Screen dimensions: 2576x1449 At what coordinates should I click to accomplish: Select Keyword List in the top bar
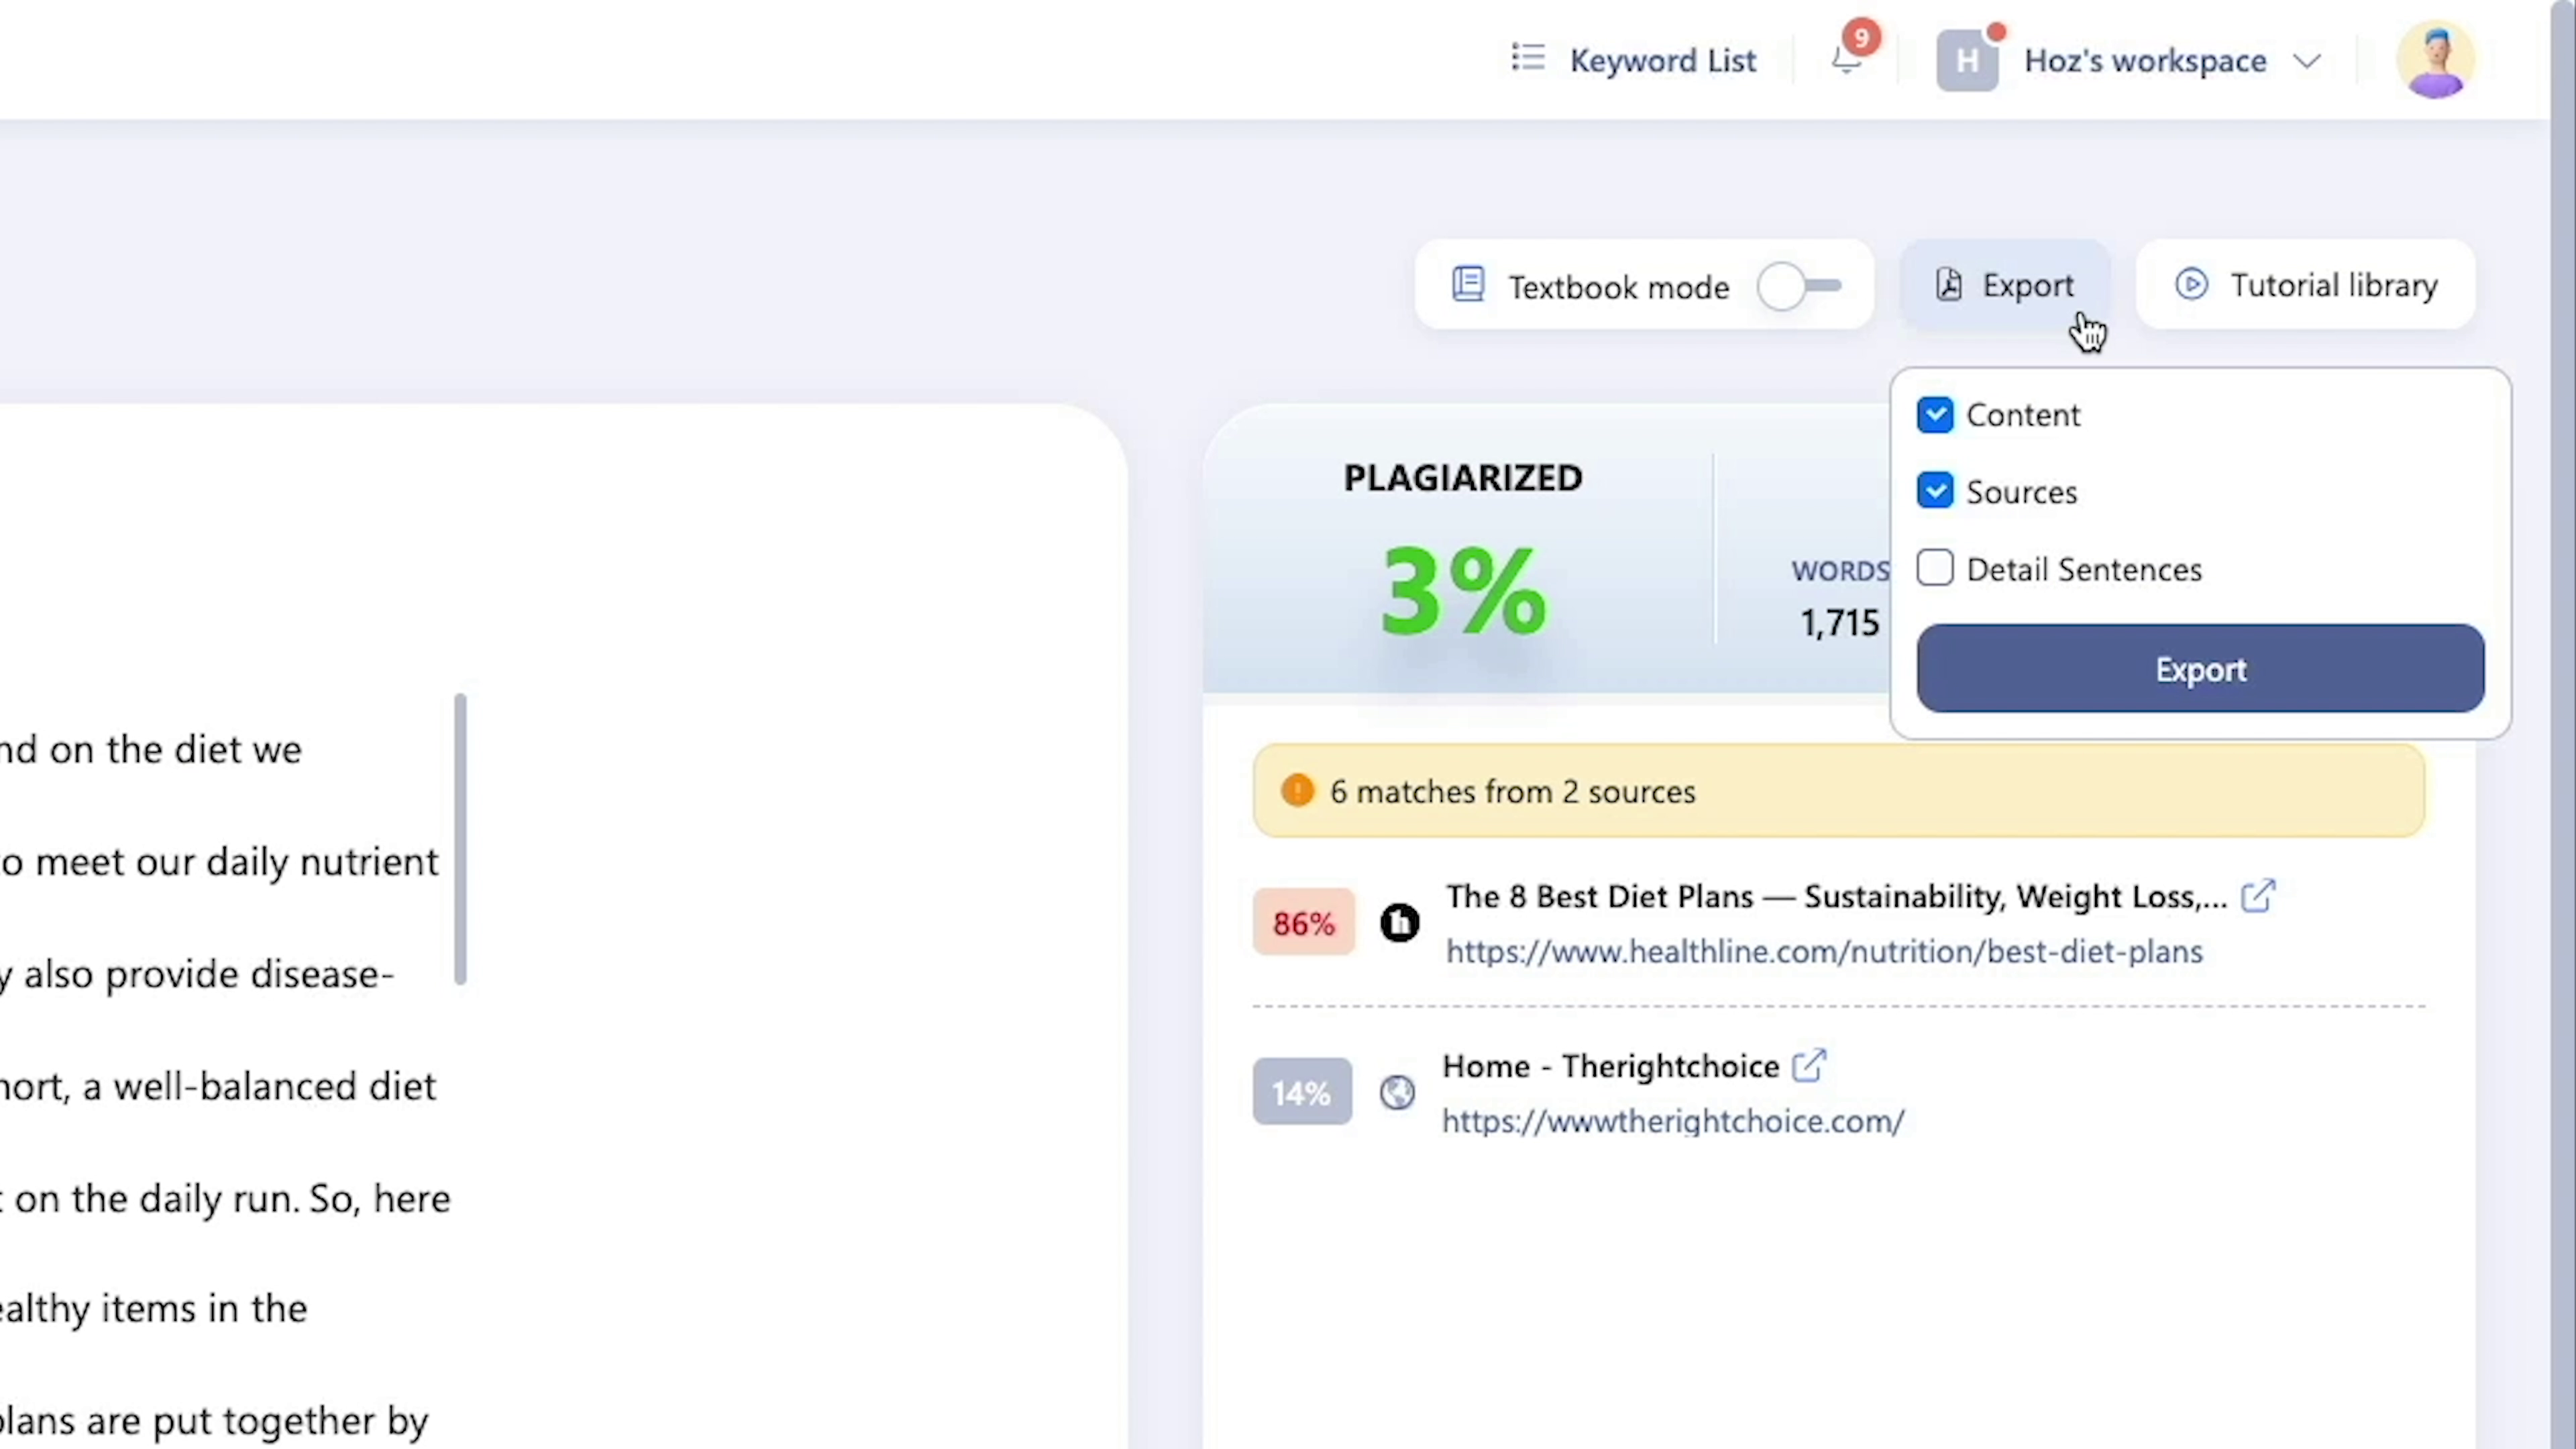coord(1662,60)
